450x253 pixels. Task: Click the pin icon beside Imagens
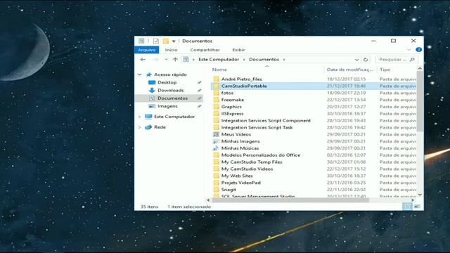tap(200, 106)
